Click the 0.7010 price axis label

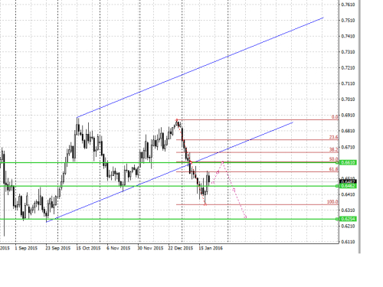[349, 99]
